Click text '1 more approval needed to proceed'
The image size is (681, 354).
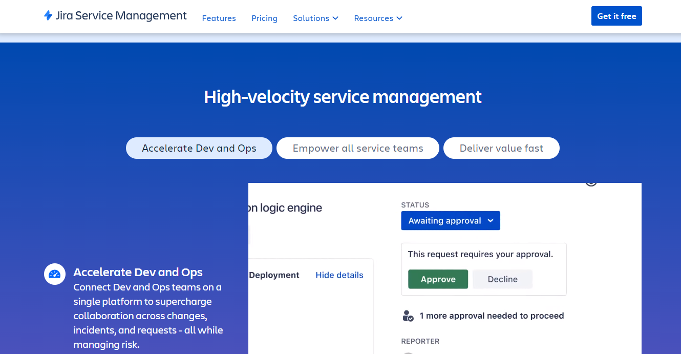pos(492,316)
